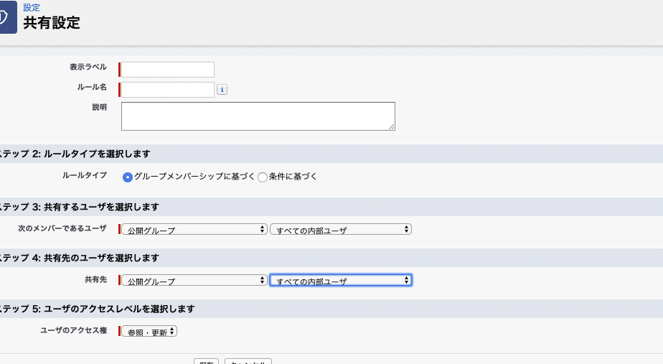Open 次のメンバーであるユーザ 公開グループ dropdown
663x364 pixels.
tap(194, 230)
